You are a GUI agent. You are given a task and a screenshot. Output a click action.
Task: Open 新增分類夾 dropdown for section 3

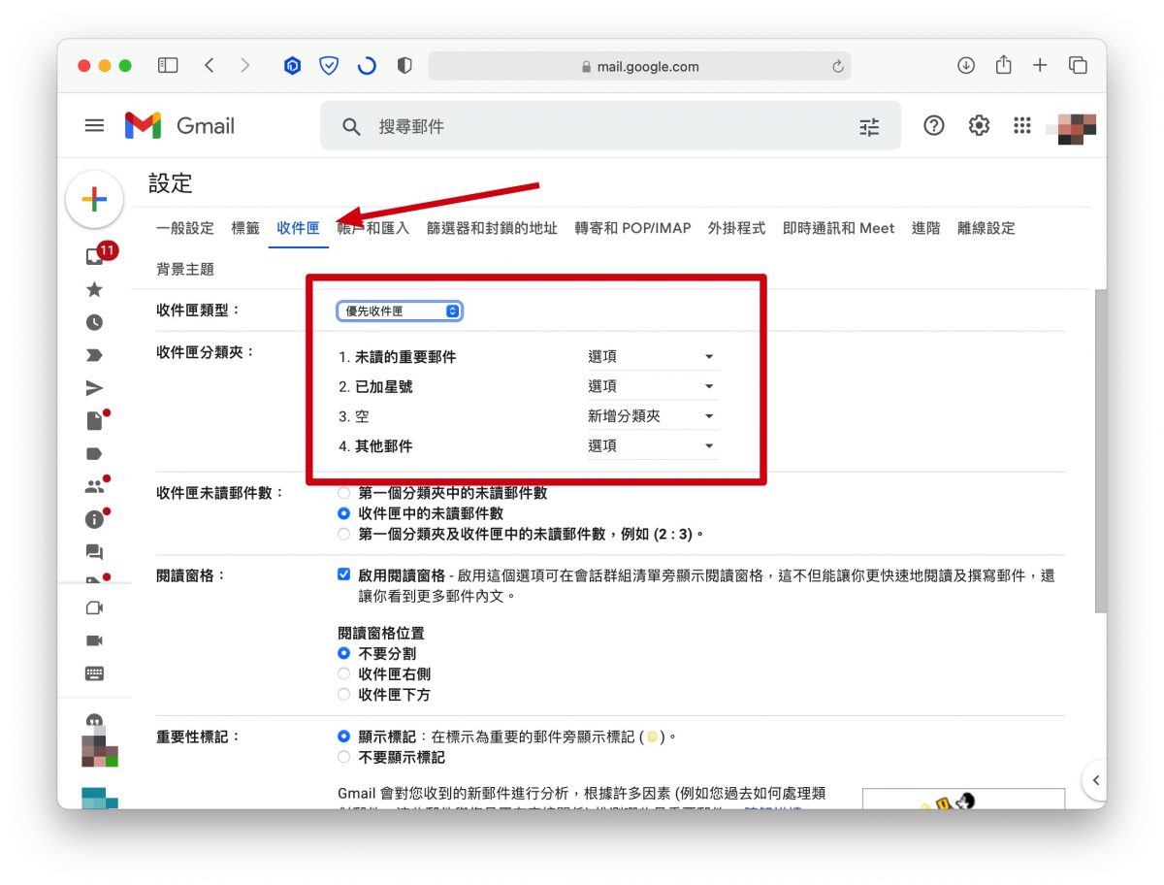coord(652,416)
